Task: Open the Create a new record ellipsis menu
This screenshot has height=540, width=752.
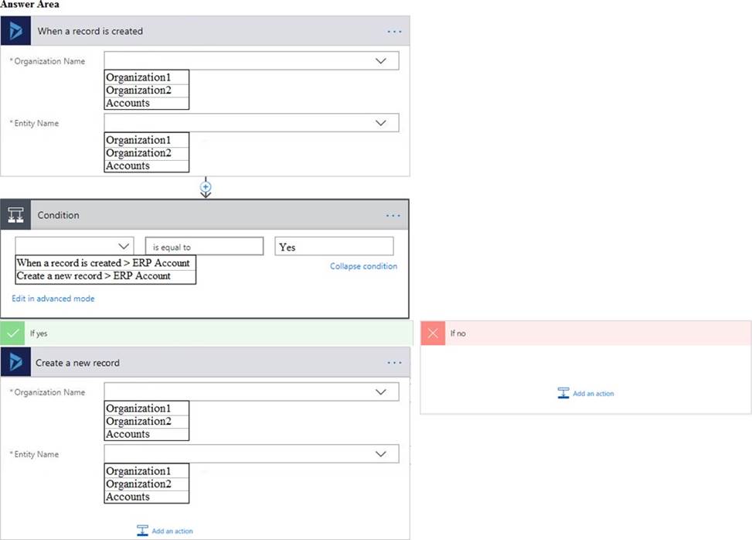Action: (x=395, y=363)
